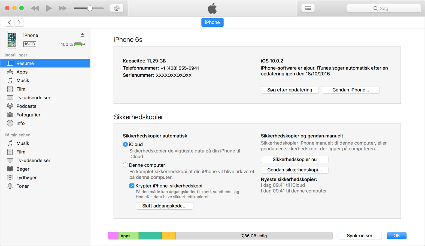Click the Bøger book icon
Image resolution: width=425 pixels, height=246 pixels.
[x=10, y=169]
